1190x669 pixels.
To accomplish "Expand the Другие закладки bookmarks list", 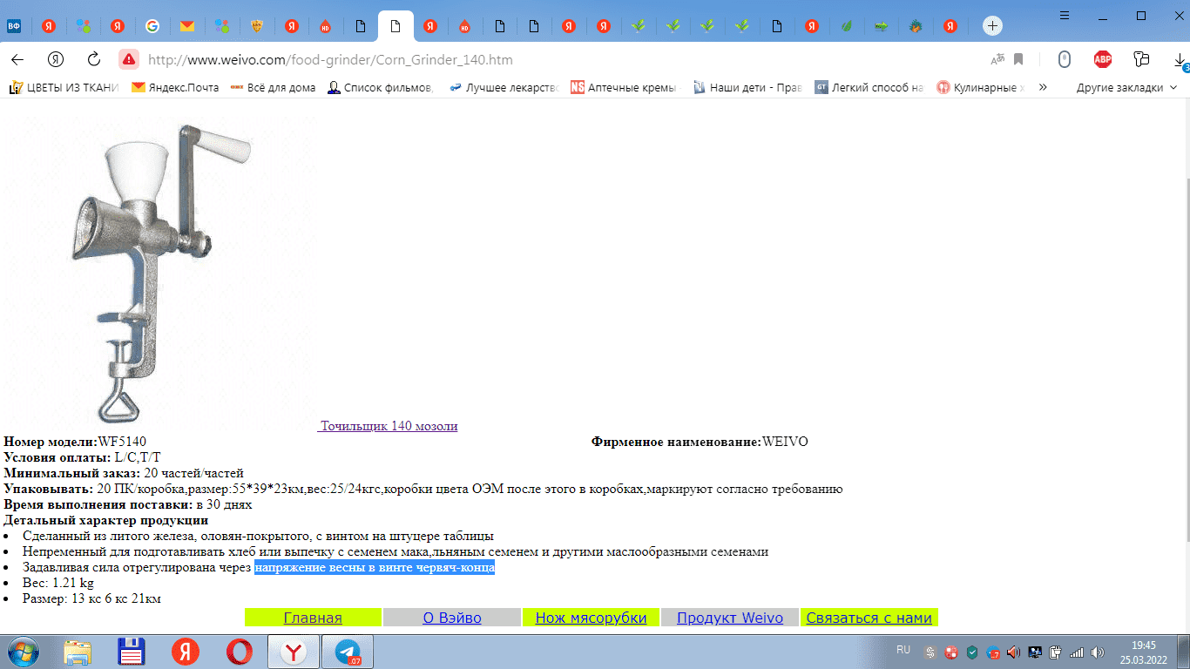I will (1120, 87).
